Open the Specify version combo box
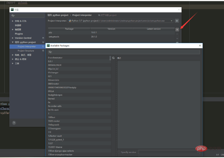The image size is (224, 158). 169,152
